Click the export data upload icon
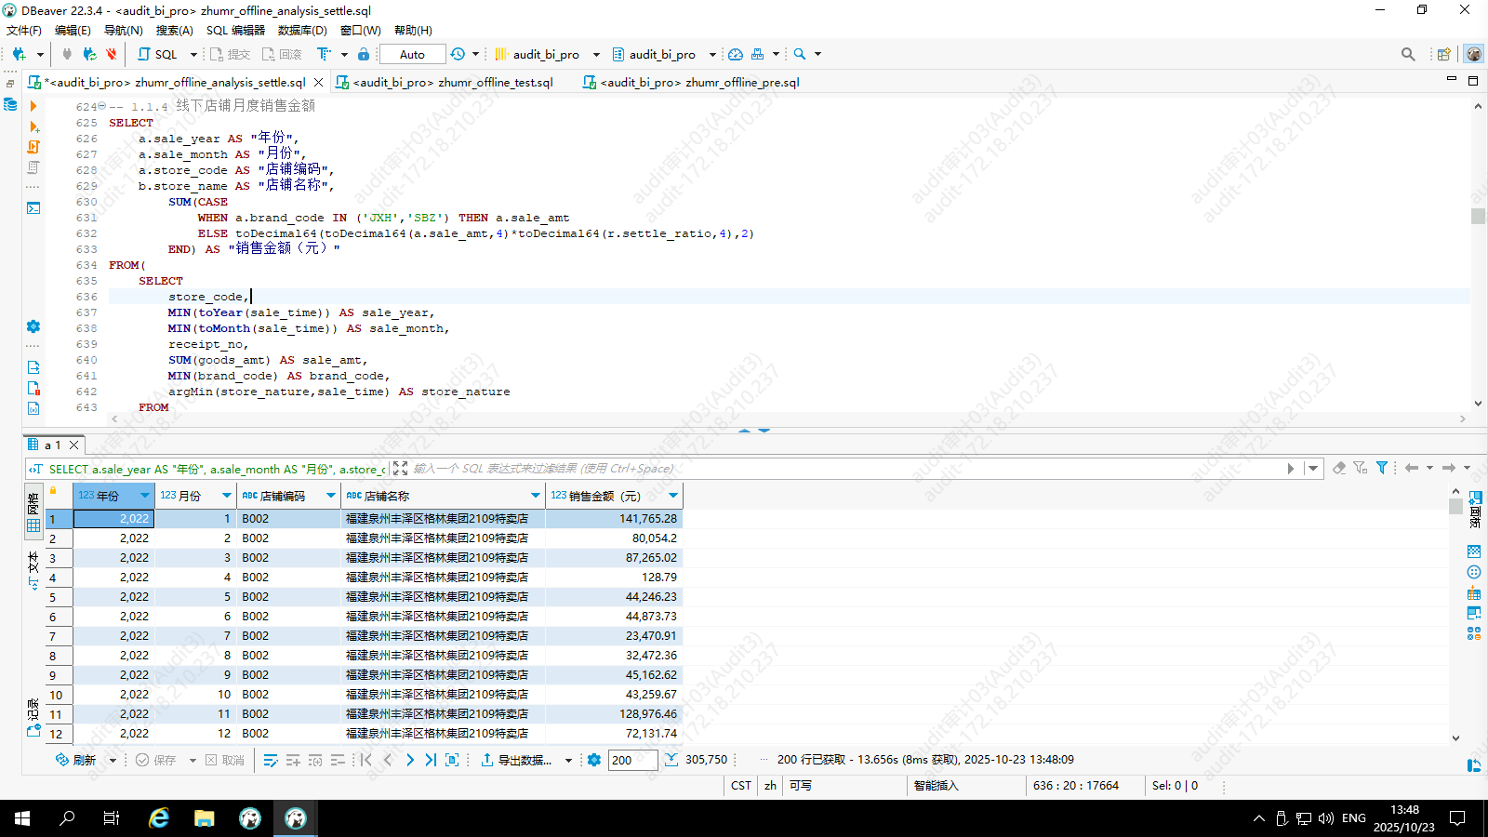The height and width of the screenshot is (837, 1488). 486,760
